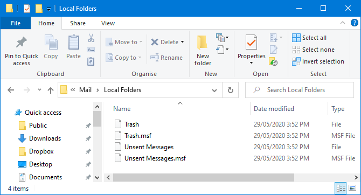The height and width of the screenshot is (195, 361).
Task: Open the Properties dropdown arrow
Action: pos(251,62)
